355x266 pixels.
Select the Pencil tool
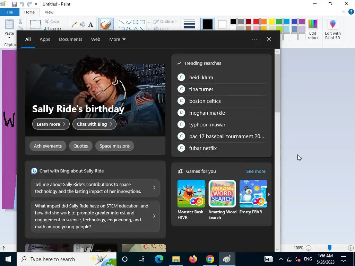[74, 25]
